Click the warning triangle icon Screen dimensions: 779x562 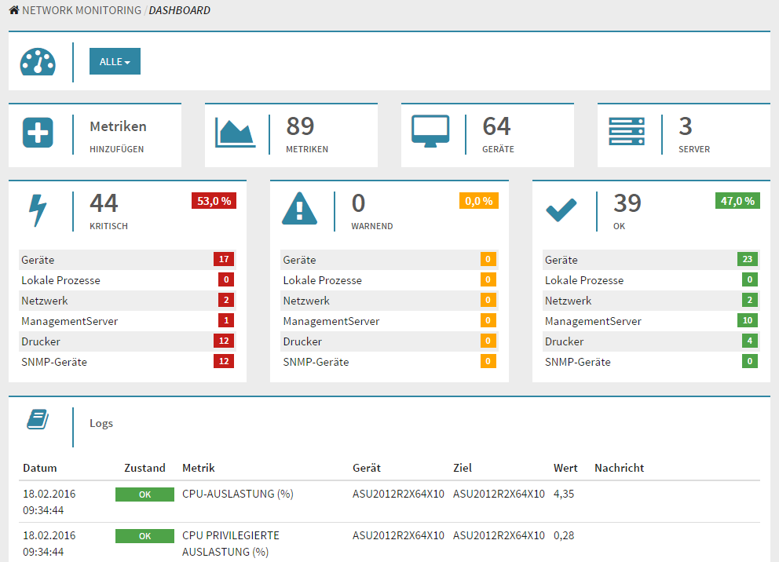click(x=299, y=210)
